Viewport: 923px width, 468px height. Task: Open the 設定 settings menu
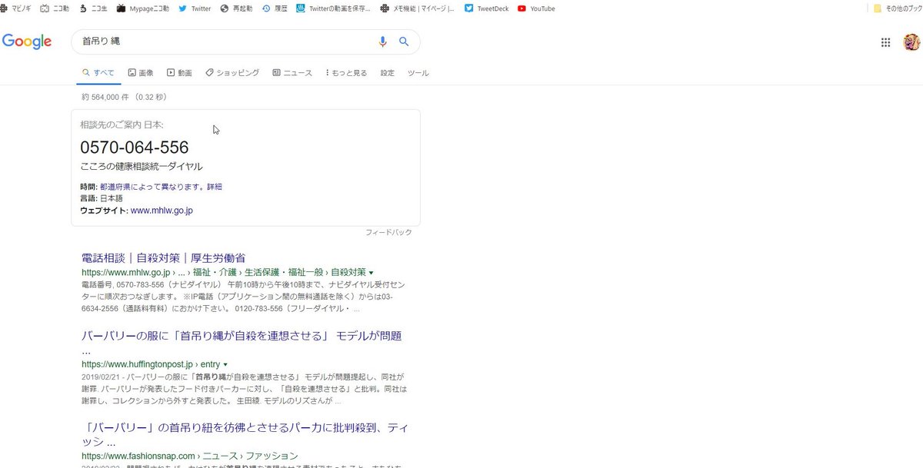(x=388, y=73)
